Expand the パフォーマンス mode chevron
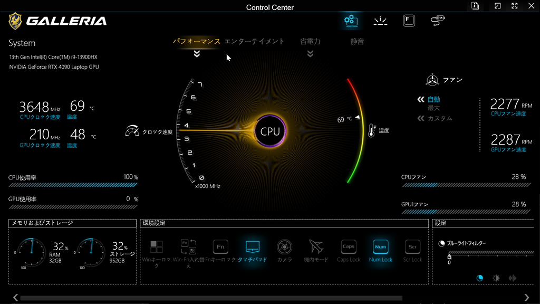 click(x=197, y=54)
